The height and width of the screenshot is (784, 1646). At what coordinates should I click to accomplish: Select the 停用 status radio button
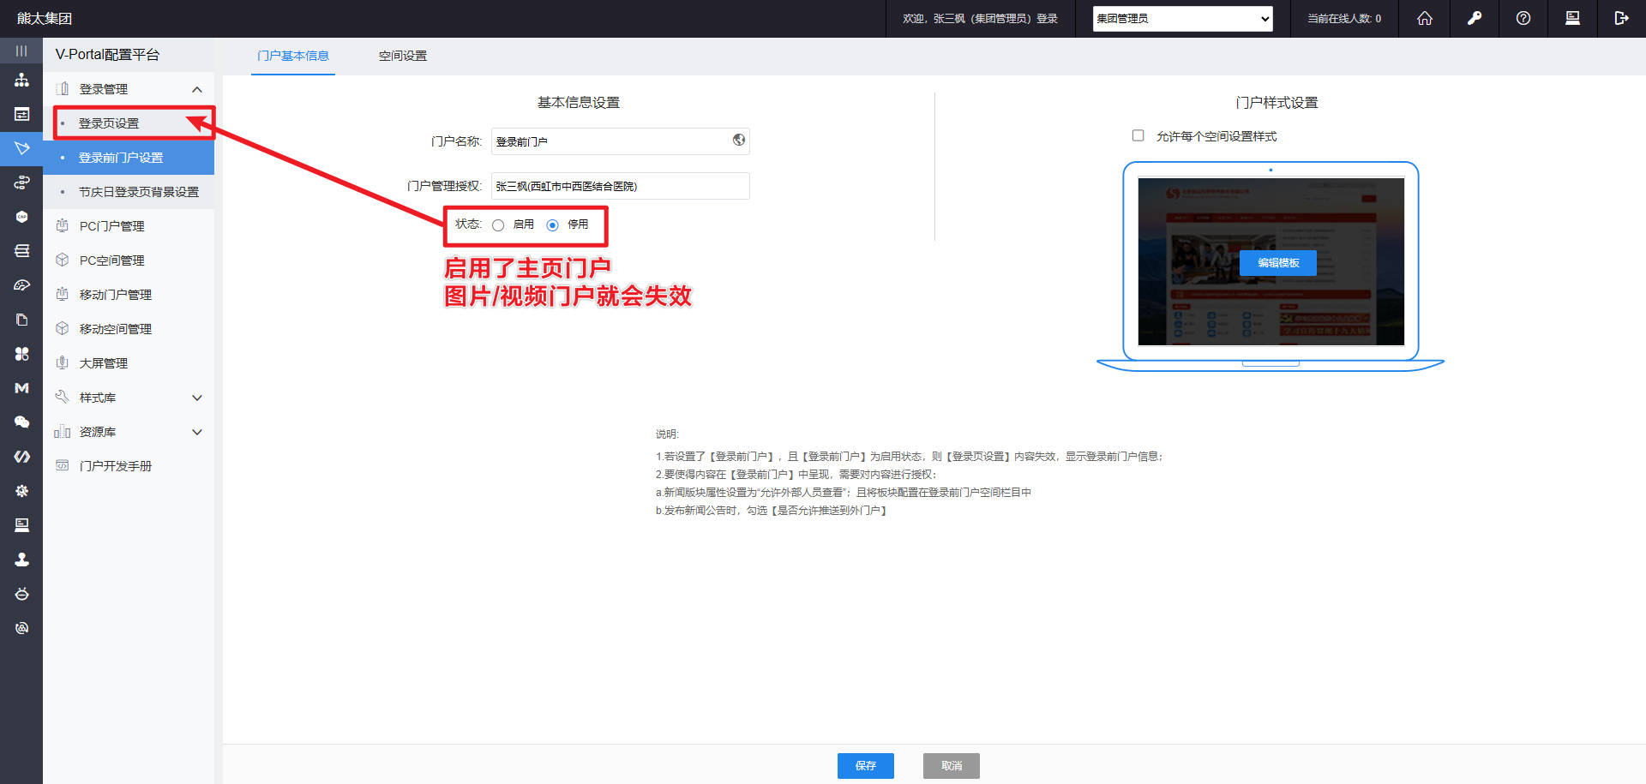(554, 224)
